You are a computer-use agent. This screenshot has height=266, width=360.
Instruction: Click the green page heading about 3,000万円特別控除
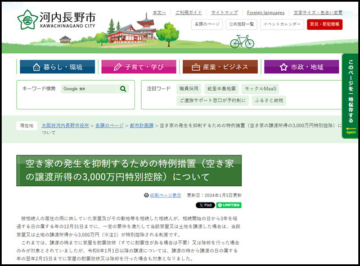(129, 171)
